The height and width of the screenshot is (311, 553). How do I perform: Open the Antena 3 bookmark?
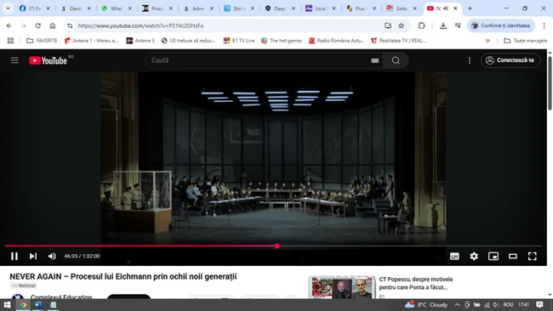(x=140, y=41)
